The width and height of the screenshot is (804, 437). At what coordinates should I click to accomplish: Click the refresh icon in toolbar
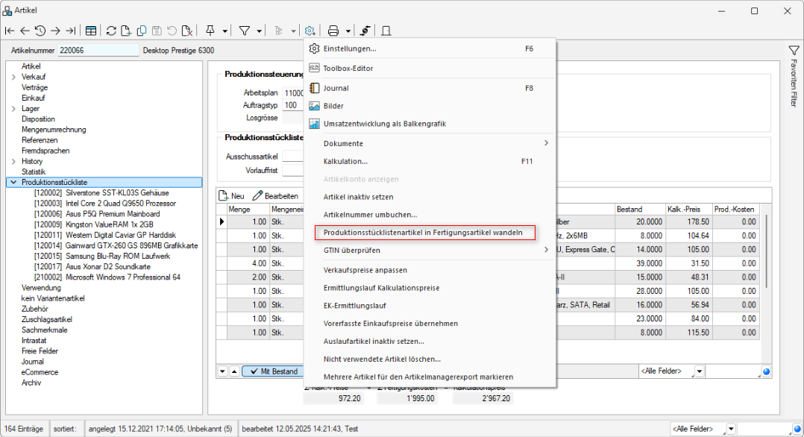coord(111,31)
